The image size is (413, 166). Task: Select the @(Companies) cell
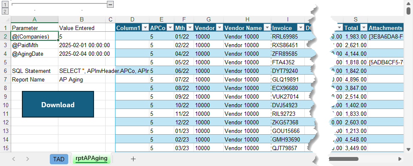click(34, 36)
